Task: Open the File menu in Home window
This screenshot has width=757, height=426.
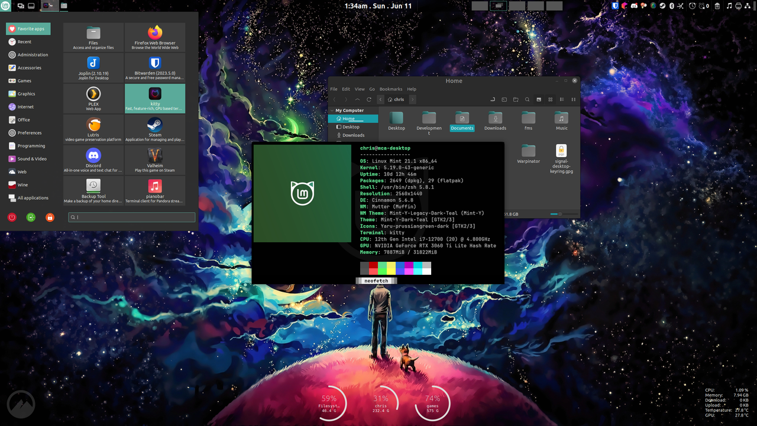Action: (x=334, y=89)
